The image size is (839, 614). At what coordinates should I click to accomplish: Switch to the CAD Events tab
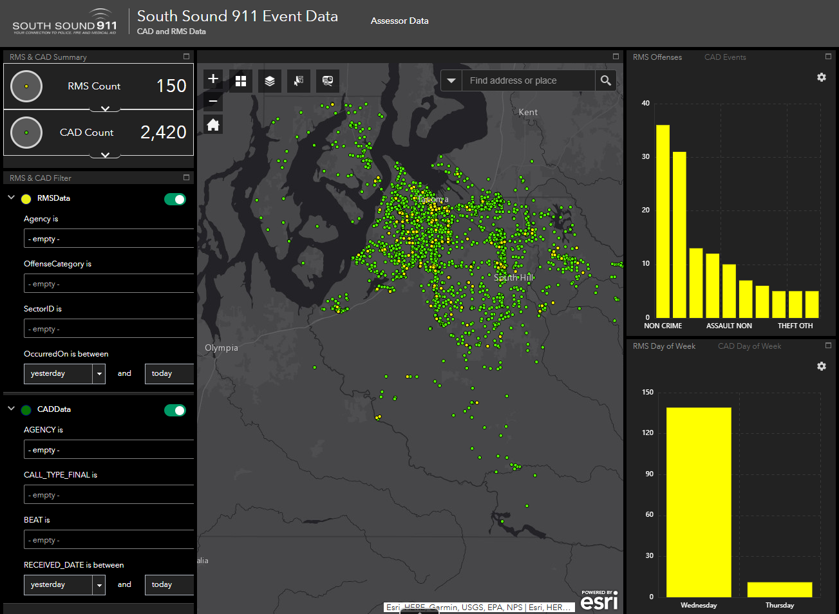pos(725,57)
